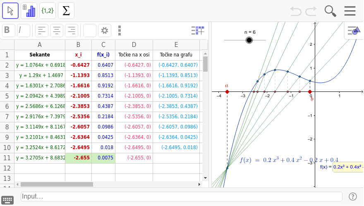This screenshot has height=206, width=364.
Task: Open spreadsheet settings gear
Action: [105, 30]
